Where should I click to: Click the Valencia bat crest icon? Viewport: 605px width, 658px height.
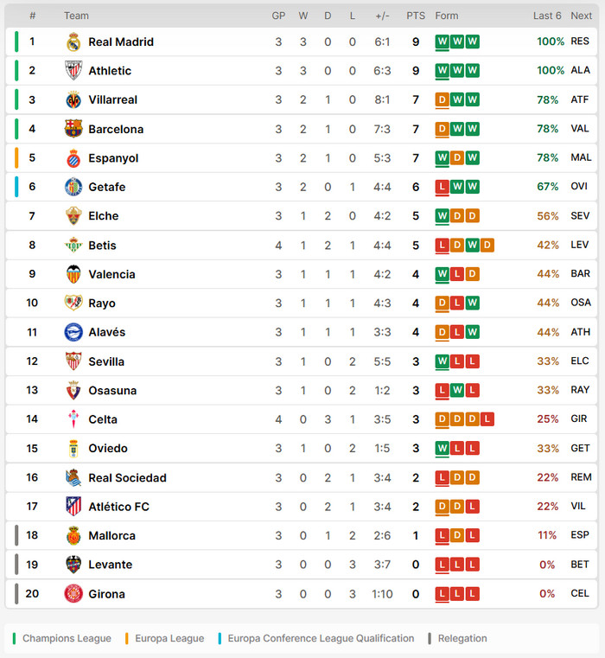coord(73,274)
